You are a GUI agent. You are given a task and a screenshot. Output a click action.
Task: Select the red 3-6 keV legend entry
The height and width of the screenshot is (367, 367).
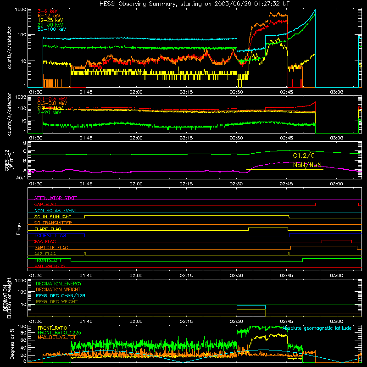(x=48, y=11)
